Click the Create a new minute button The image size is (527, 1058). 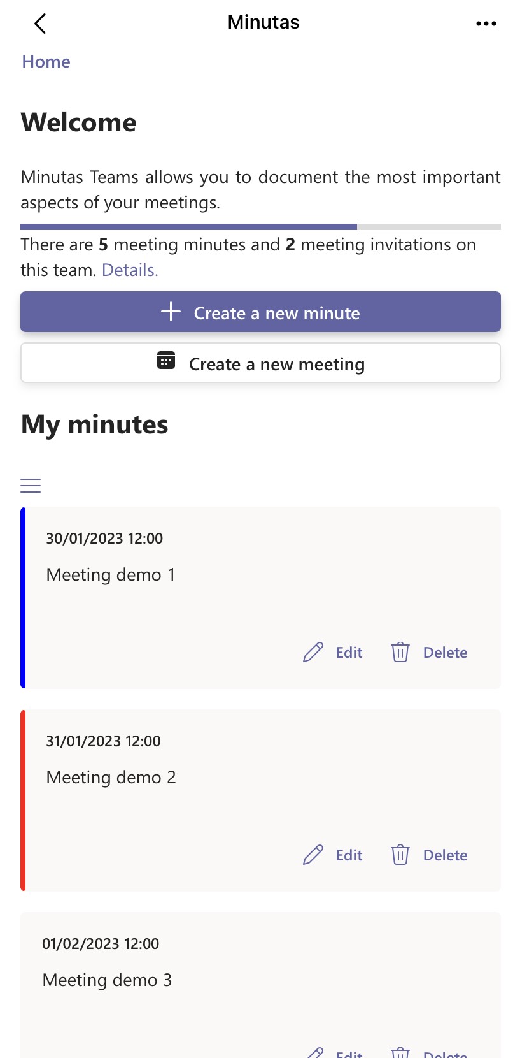click(260, 312)
